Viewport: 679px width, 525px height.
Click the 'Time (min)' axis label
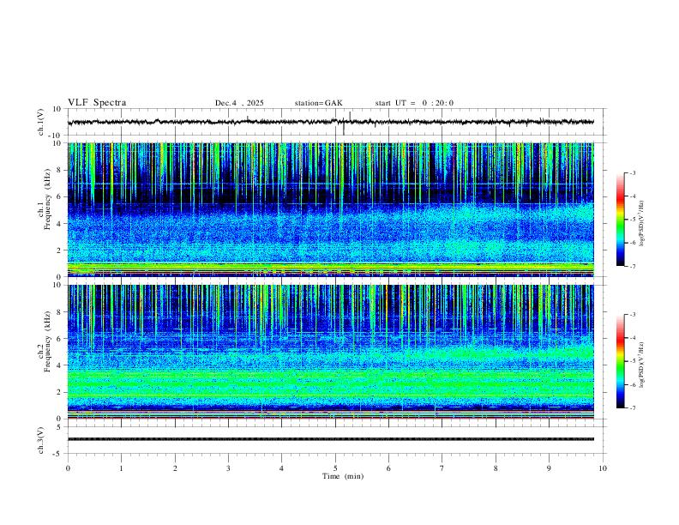[343, 476]
